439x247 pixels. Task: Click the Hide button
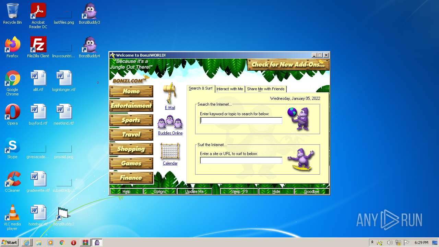tap(276, 191)
